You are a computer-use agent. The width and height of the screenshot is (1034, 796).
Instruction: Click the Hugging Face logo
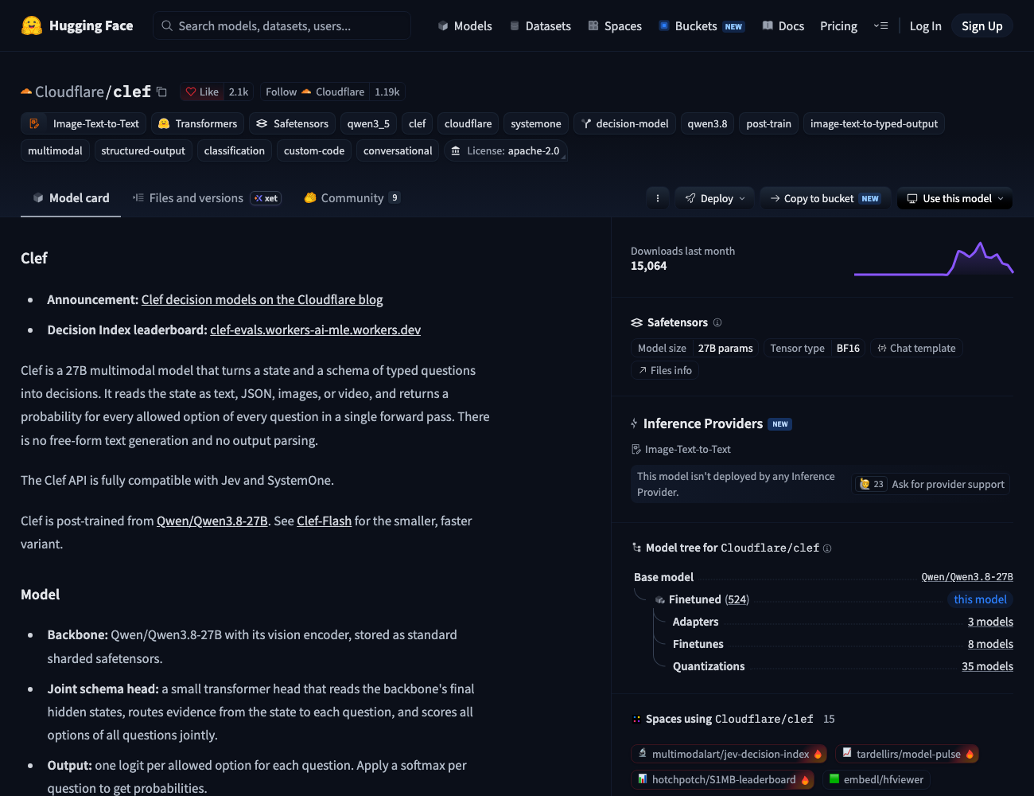(x=76, y=25)
